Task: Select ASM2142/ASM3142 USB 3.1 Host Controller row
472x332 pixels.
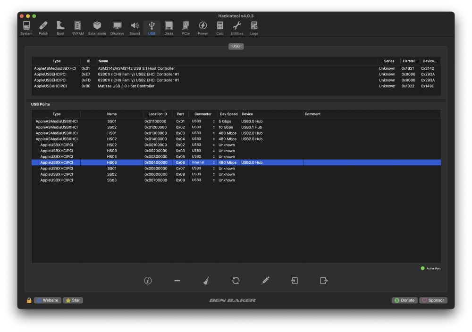Action: pyautogui.click(x=236, y=68)
